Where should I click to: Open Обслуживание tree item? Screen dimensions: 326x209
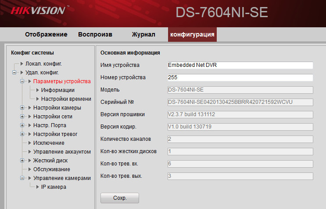click(x=52, y=169)
